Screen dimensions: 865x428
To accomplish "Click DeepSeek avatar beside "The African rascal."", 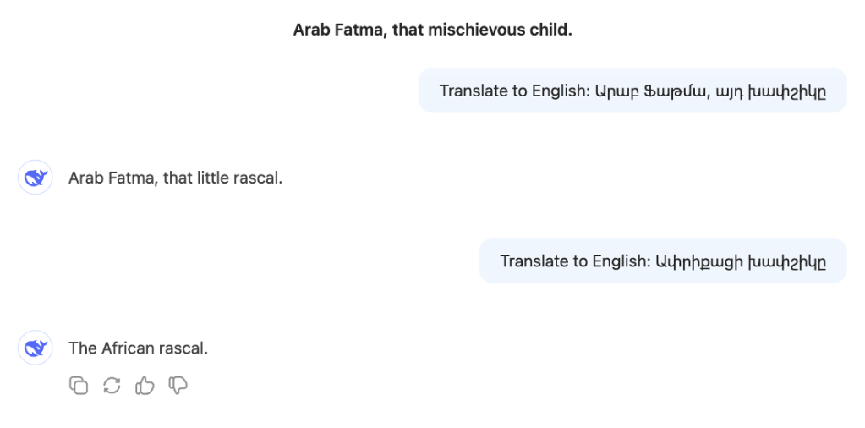I will 36,348.
